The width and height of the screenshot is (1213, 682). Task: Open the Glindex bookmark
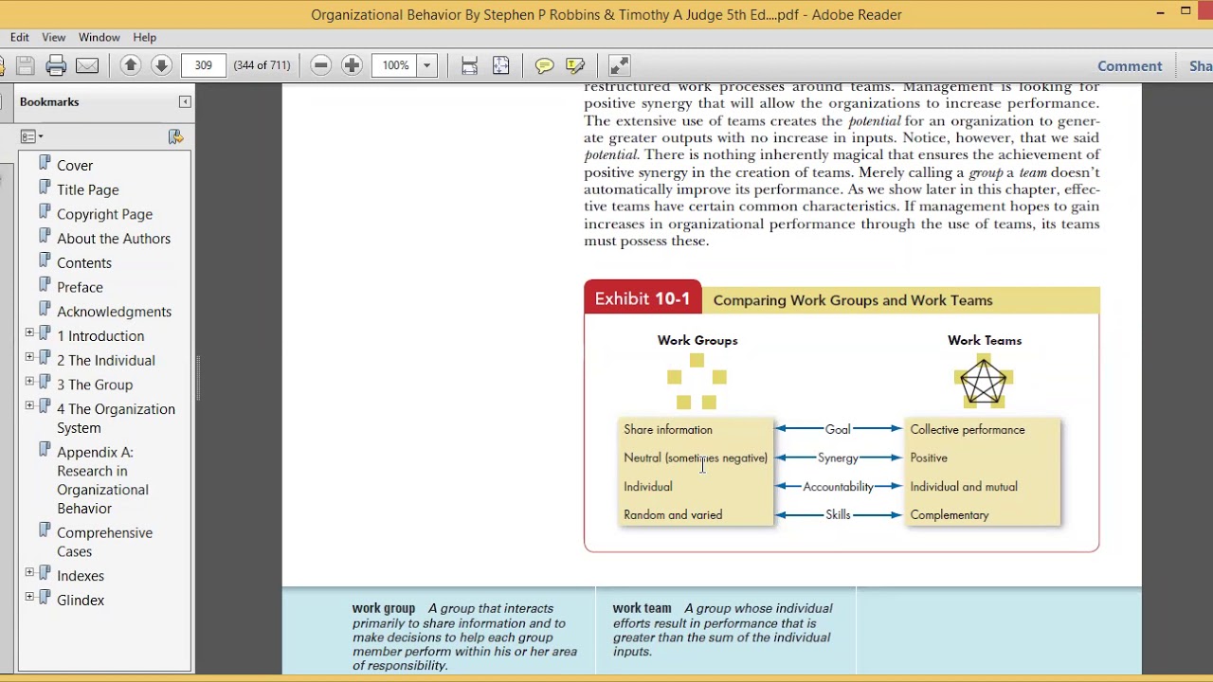pyautogui.click(x=81, y=601)
